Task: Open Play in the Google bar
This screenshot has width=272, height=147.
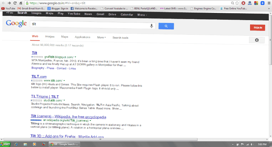Action: pos(60,13)
